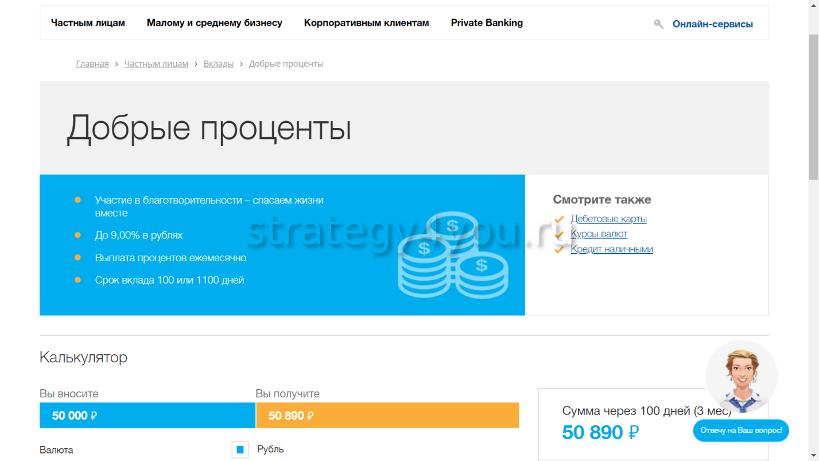Open the Private Banking section

coord(487,23)
